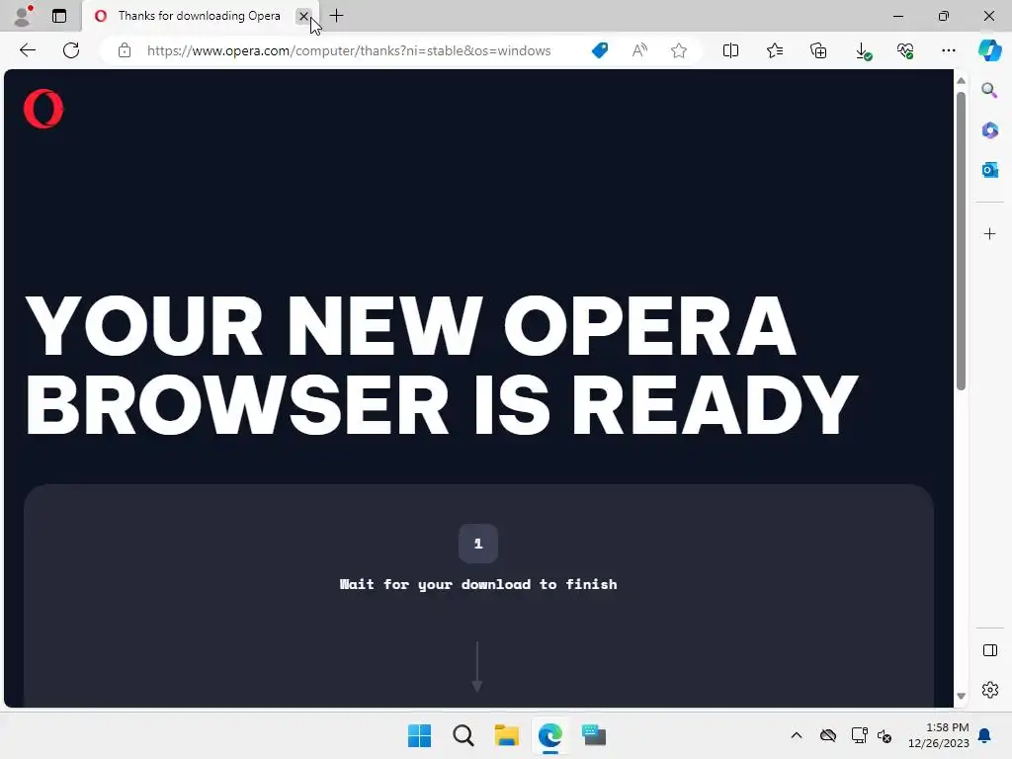
Task: Open taskbar Search
Action: click(463, 735)
